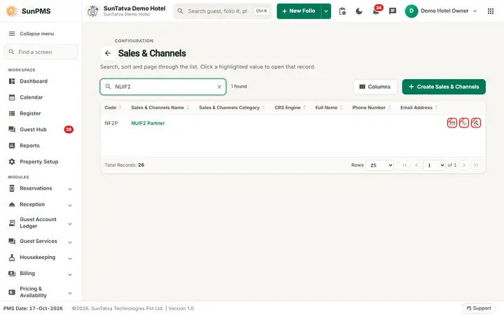
Task: Sort by Full Name column
Action: [329, 108]
